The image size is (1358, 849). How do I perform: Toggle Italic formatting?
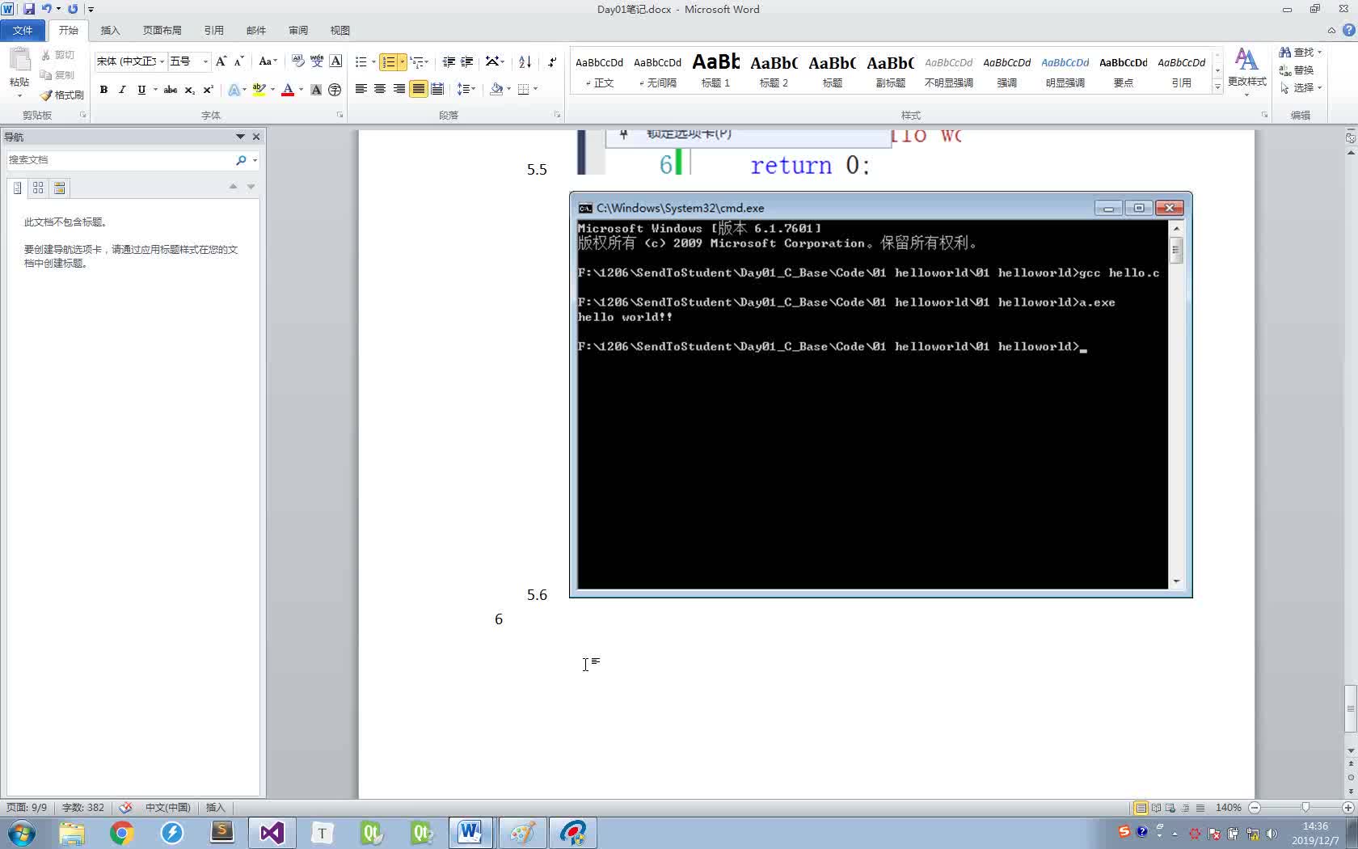122,90
